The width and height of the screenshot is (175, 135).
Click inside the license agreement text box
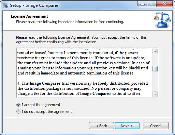[85, 73]
